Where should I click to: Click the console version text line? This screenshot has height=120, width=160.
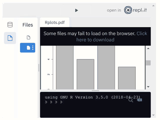coord(93,97)
